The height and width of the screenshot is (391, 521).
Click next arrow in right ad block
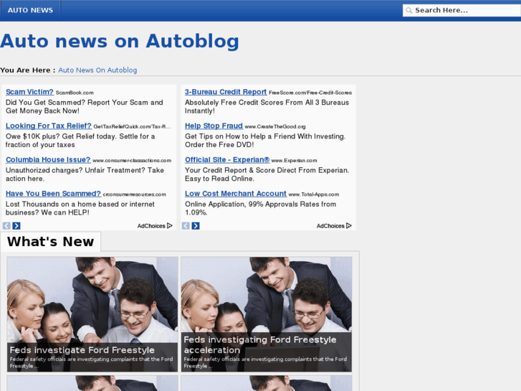click(x=196, y=226)
